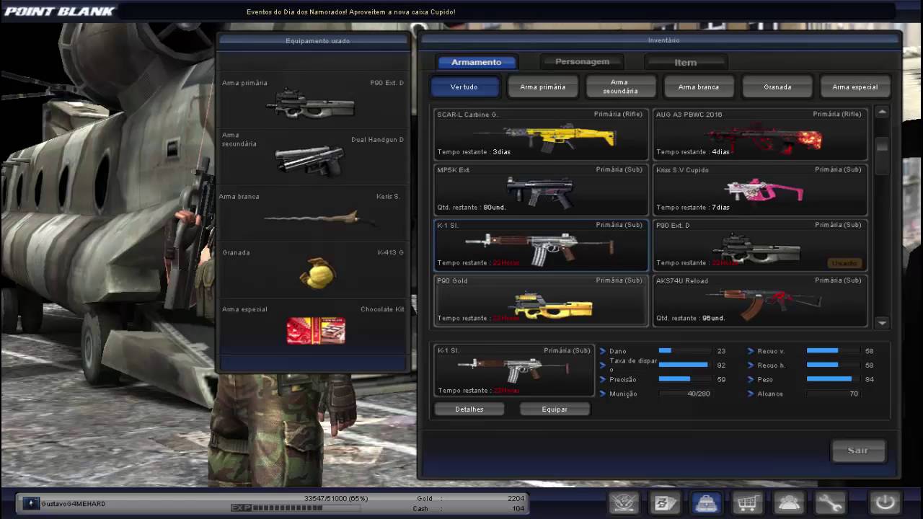Open the clan emblem icon in bottom bar
The image size is (923, 519).
click(x=624, y=502)
